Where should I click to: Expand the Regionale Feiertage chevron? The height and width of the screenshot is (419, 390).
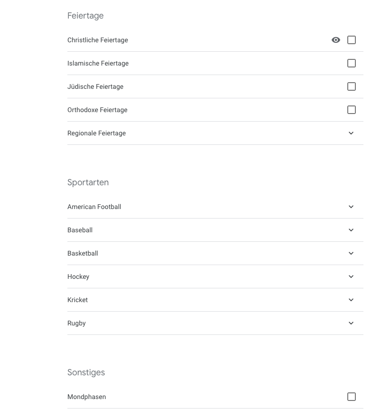[351, 133]
